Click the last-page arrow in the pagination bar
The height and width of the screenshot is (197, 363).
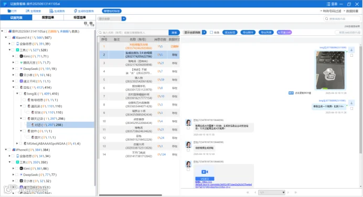[295, 192]
